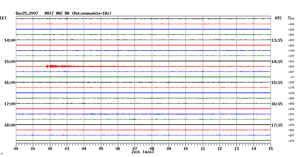Select the 15:00 CET time label
This screenshot has height=157, width=296.
tap(10, 61)
